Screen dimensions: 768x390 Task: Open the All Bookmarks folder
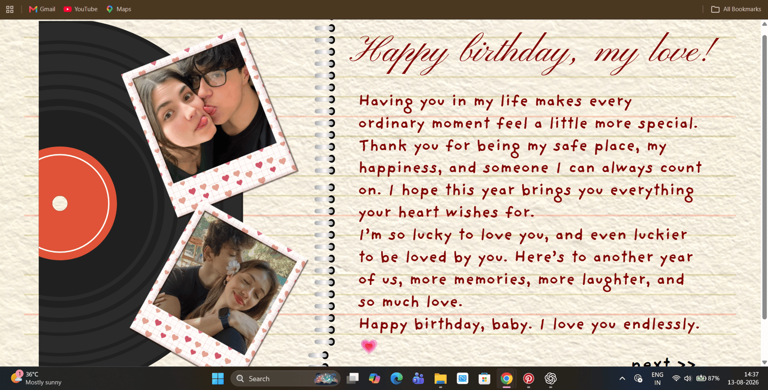736,9
